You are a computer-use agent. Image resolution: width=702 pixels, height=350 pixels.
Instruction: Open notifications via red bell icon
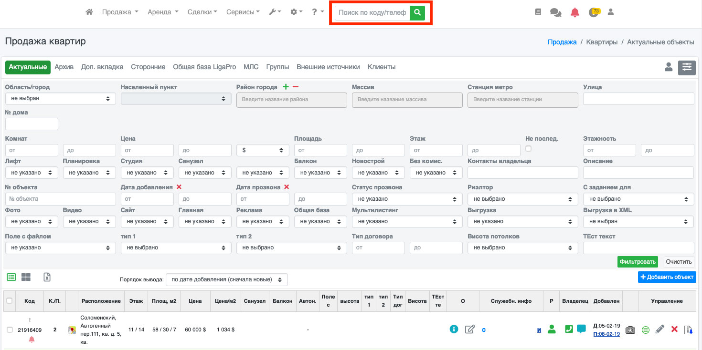(x=575, y=13)
